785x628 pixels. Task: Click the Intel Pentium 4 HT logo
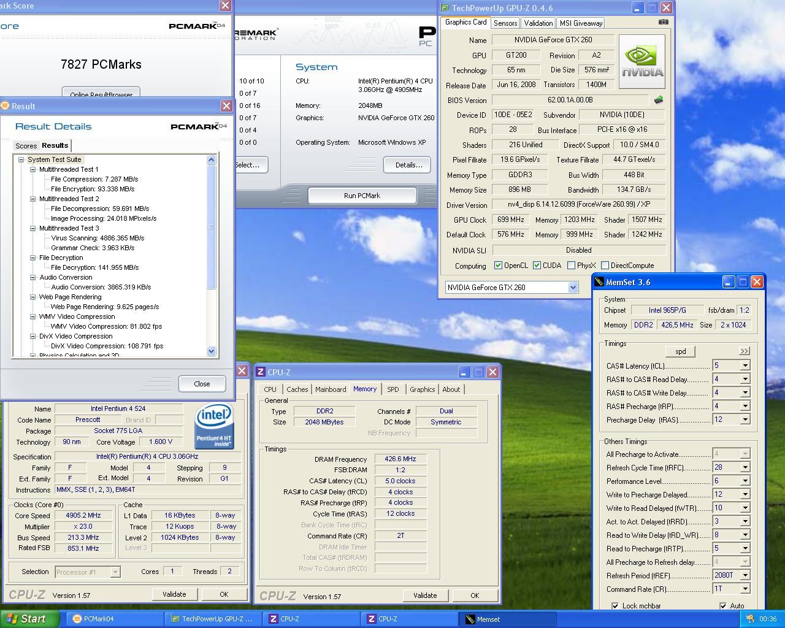pyautogui.click(x=214, y=426)
